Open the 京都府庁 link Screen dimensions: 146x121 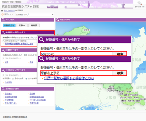tap(8, 94)
